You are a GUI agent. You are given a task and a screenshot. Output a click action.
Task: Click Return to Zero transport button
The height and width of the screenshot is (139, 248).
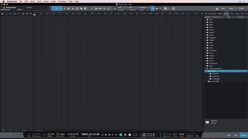pos(116,135)
